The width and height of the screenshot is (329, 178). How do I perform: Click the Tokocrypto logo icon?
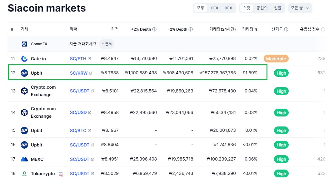(x=24, y=174)
